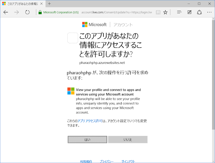215x163 pixels.
Task: Decline access with the いいえ button
Action: tap(128, 140)
